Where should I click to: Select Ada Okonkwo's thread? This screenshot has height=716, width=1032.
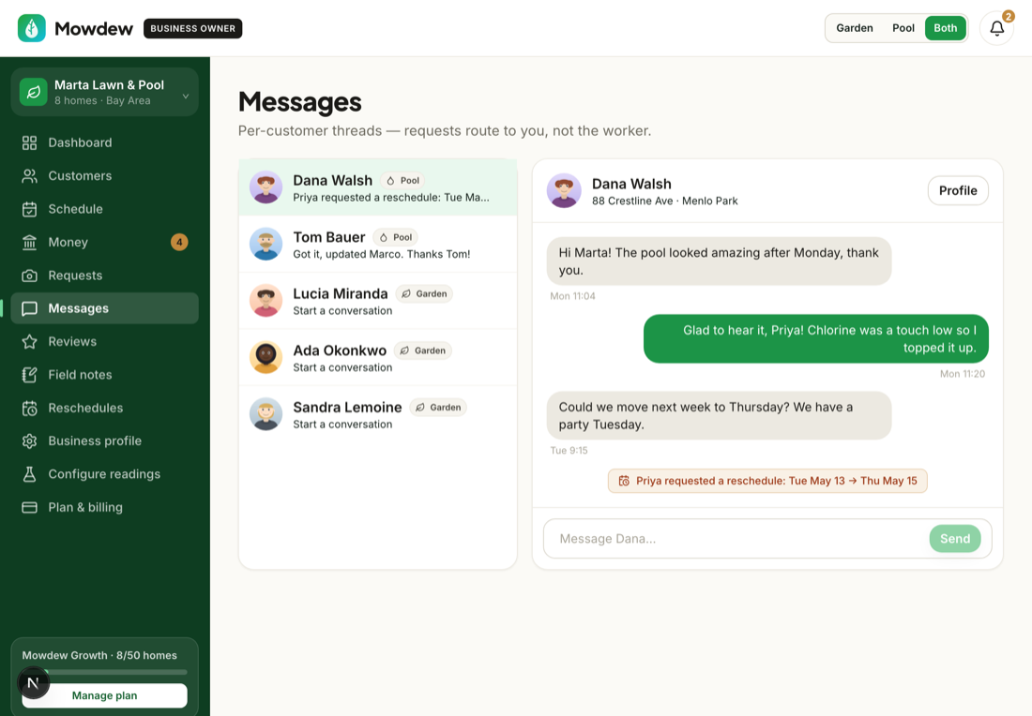378,357
